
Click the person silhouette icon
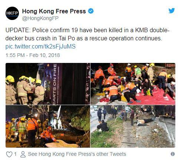(23, 154)
